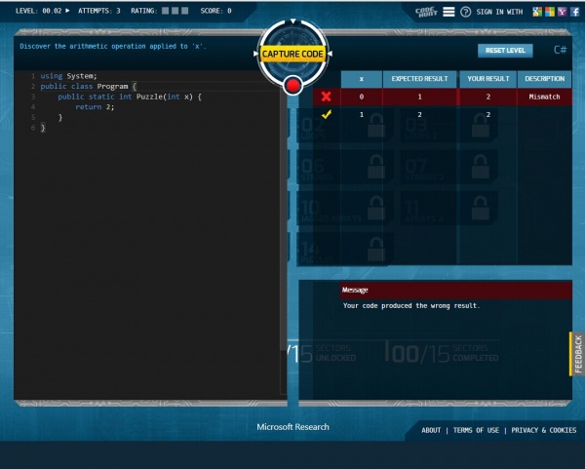This screenshot has height=469, width=585.
Task: Sign in with Microsoft account icon
Action: 550,12
